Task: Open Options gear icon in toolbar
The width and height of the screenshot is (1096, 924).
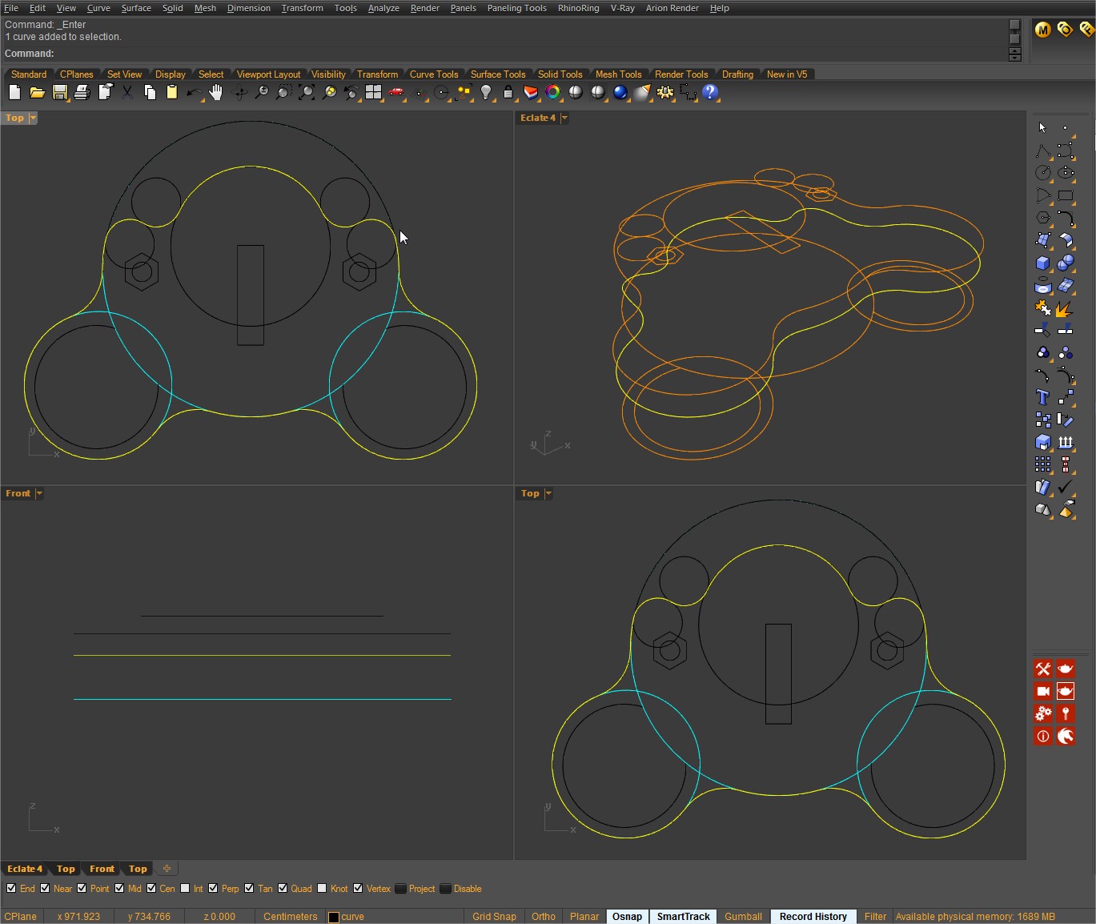Action: tap(664, 93)
